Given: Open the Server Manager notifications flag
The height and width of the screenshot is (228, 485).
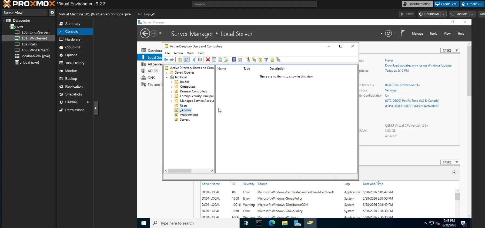Looking at the screenshot, I should click(402, 33).
